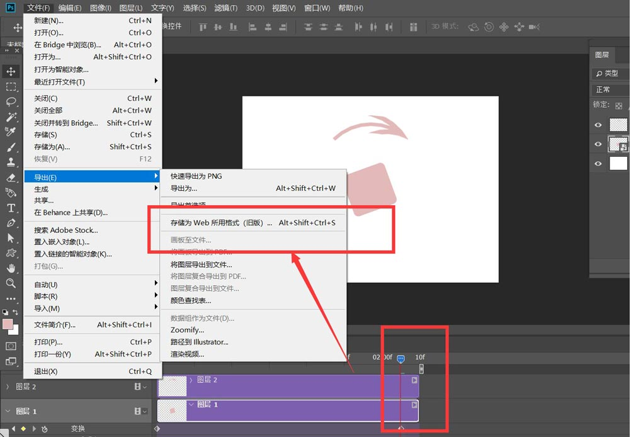Go to previous keyframe arrow for 变换
The height and width of the screenshot is (437, 631).
14,429
